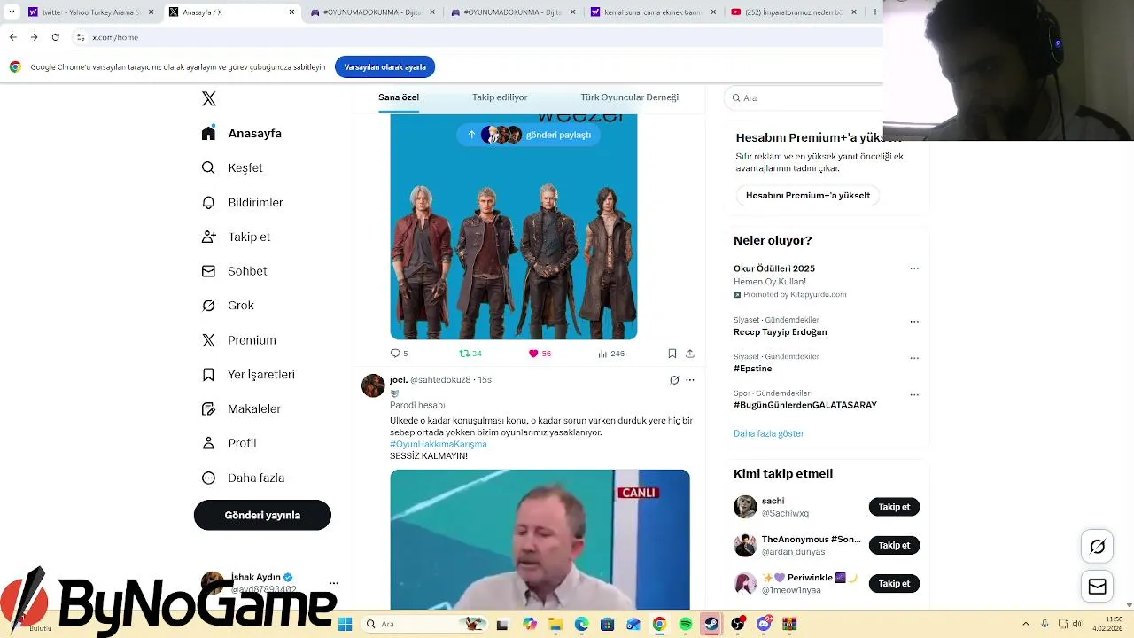Open the floating messages envelope button
The image size is (1134, 638).
coord(1097,587)
